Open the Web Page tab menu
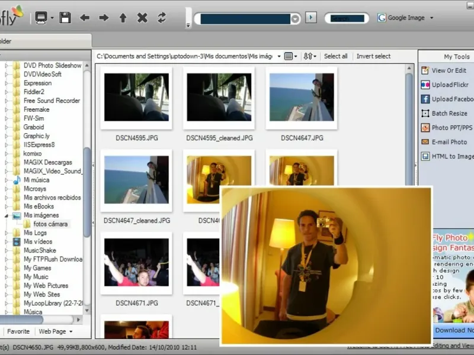This screenshot has width=474, height=355. 56,331
